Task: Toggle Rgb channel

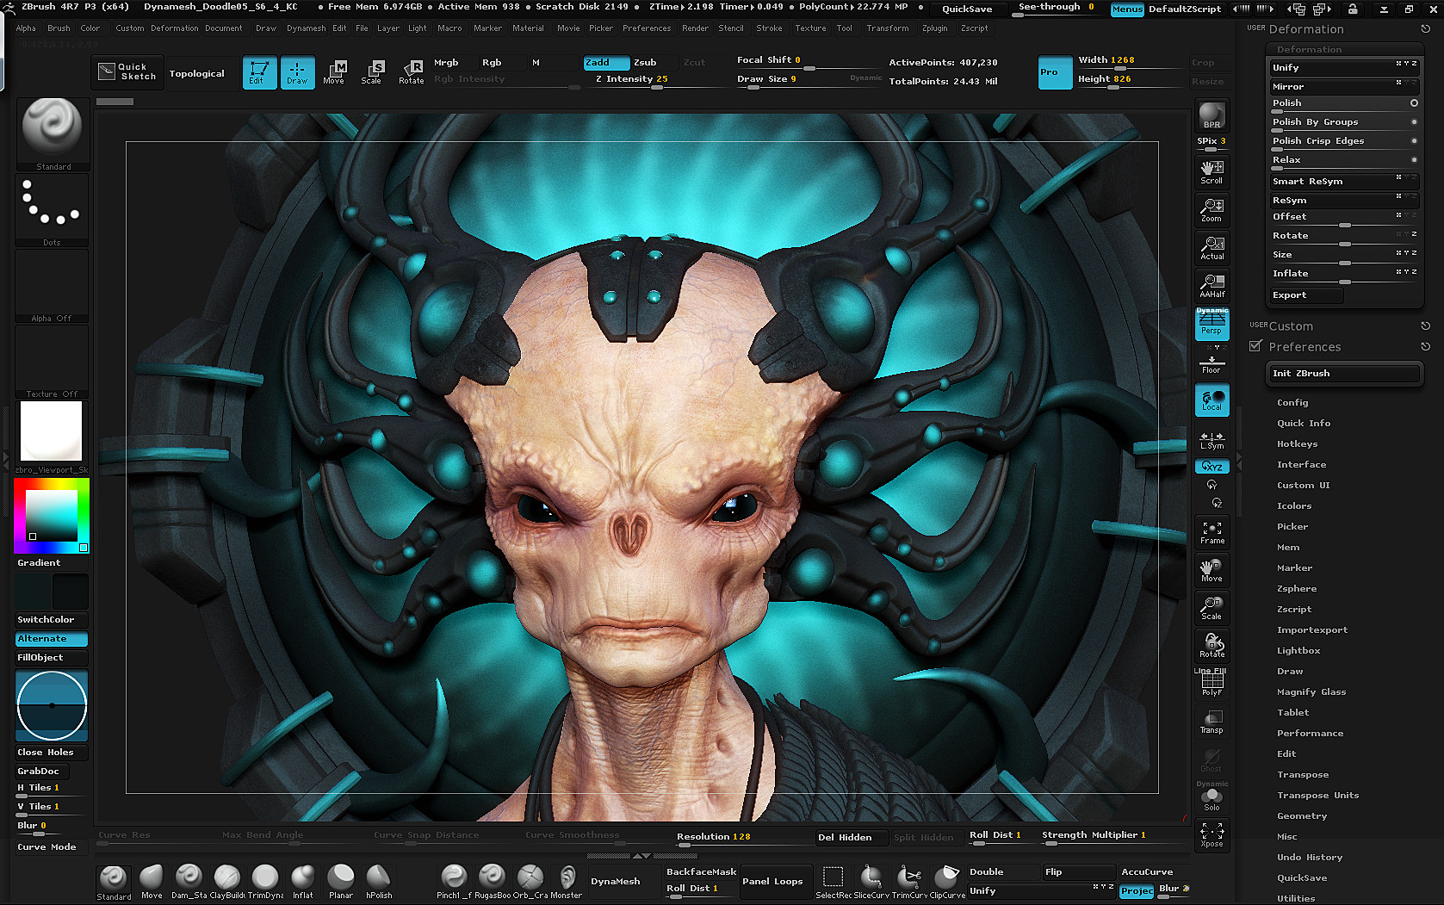Action: click(x=501, y=63)
